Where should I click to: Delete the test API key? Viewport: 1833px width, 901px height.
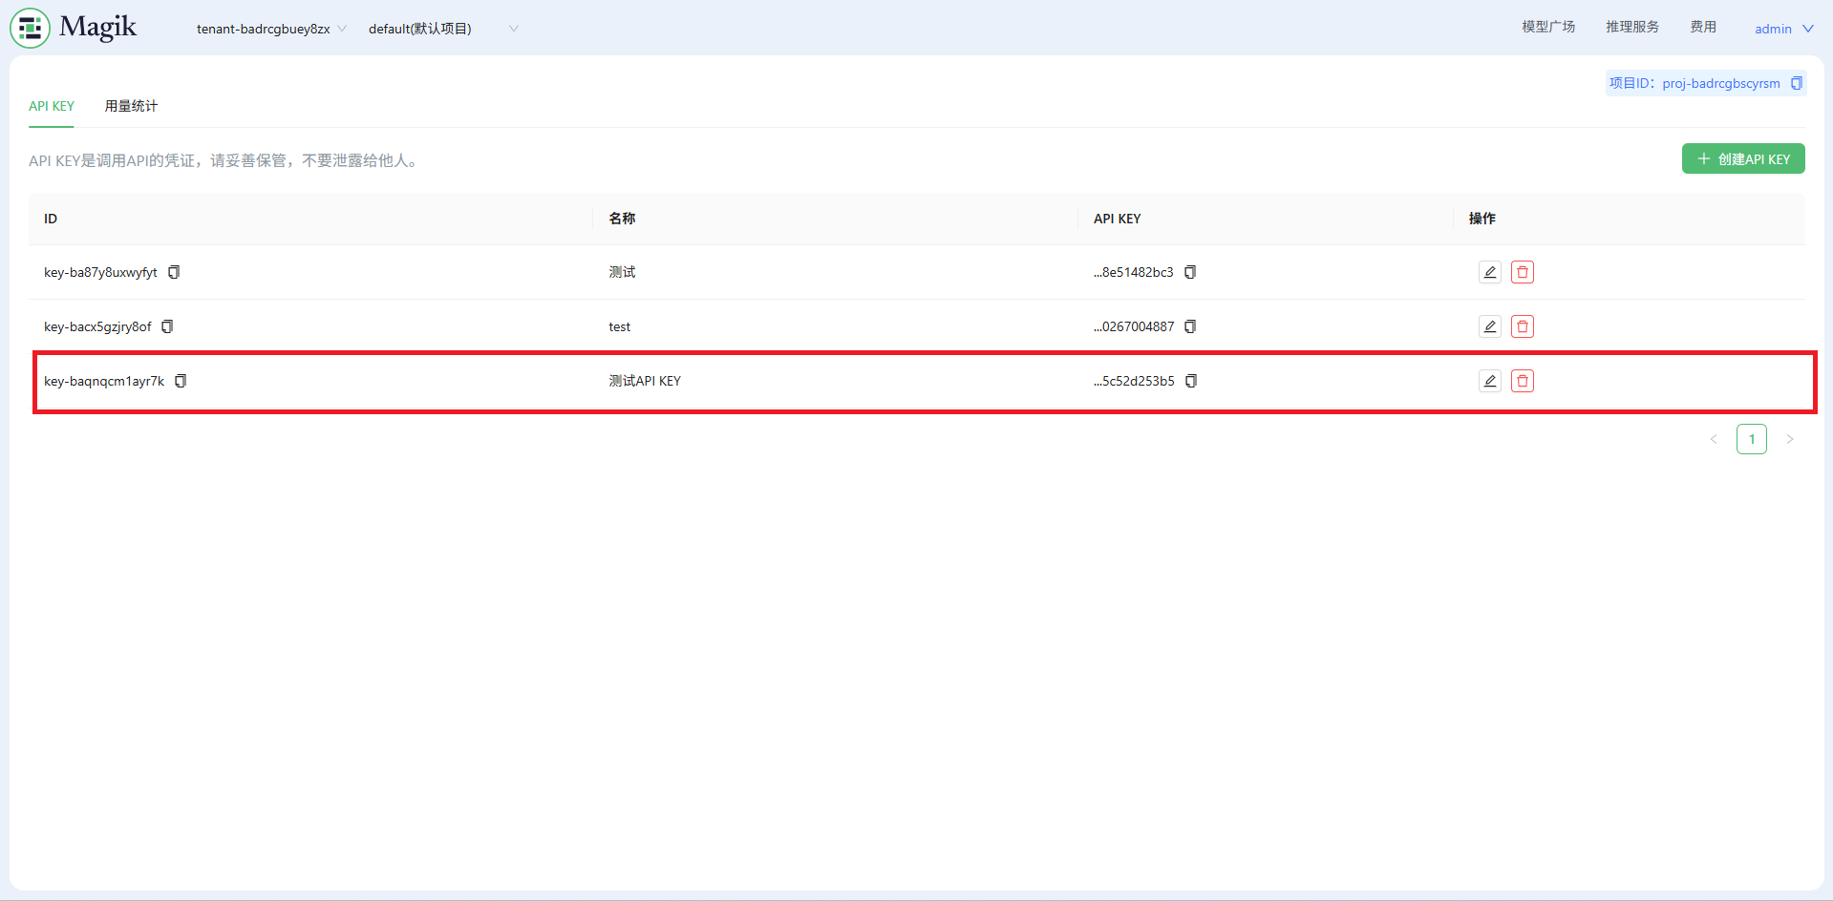coord(1523,326)
